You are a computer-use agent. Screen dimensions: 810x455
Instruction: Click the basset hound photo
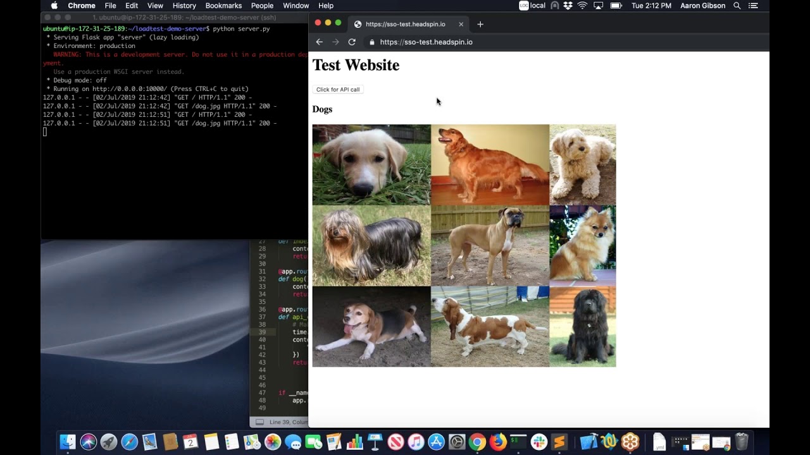pyautogui.click(x=490, y=327)
